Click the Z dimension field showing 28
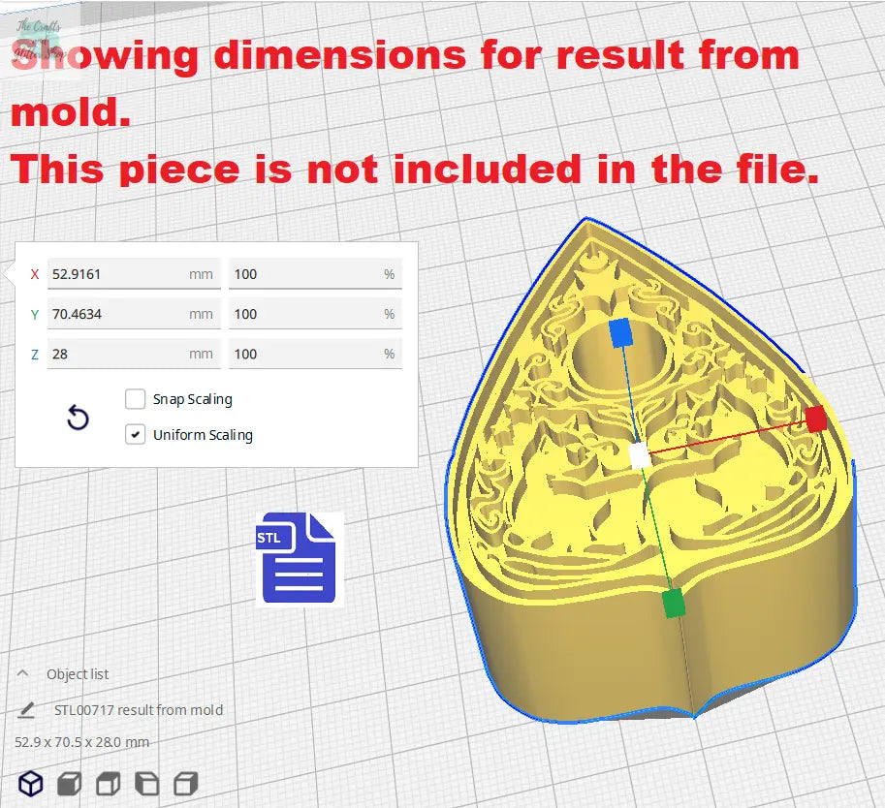This screenshot has height=808, width=885. pos(116,354)
